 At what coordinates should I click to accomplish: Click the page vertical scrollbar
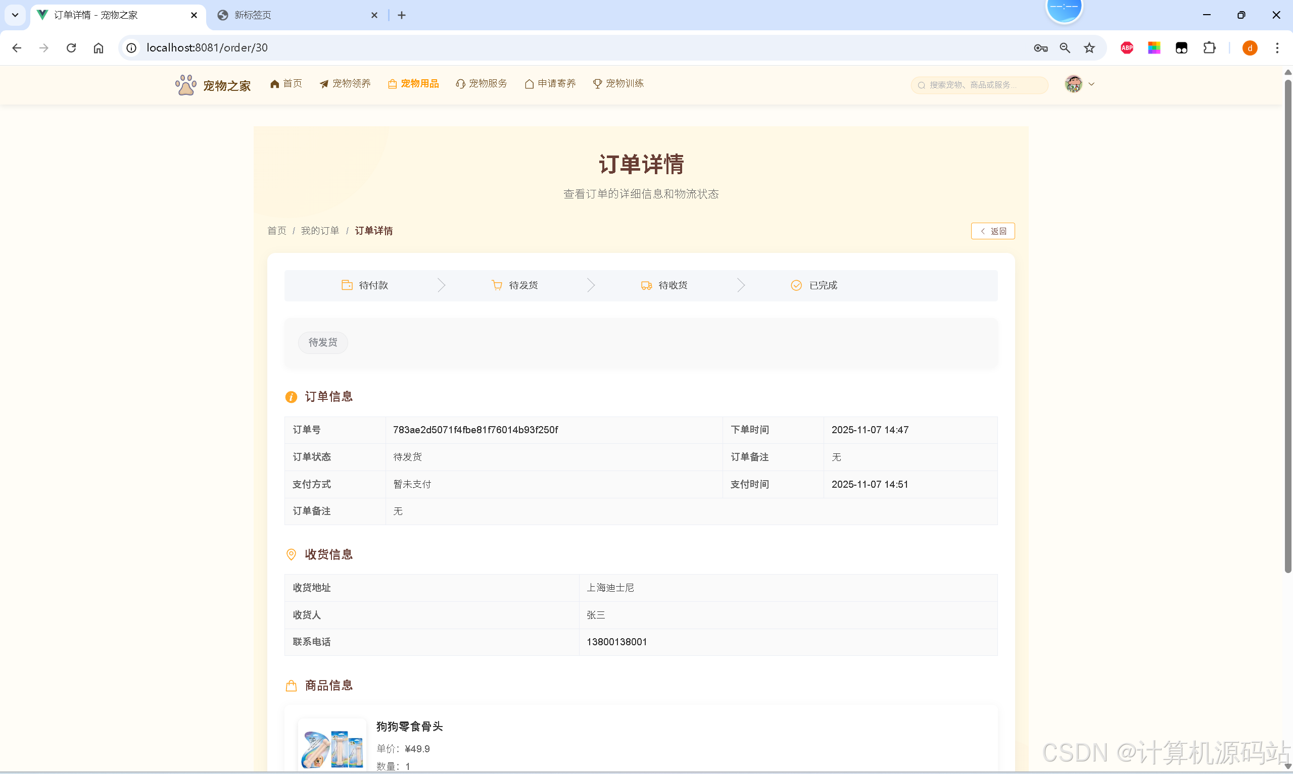coord(1287,326)
